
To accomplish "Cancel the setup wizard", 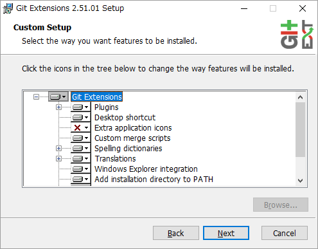I will click(285, 233).
